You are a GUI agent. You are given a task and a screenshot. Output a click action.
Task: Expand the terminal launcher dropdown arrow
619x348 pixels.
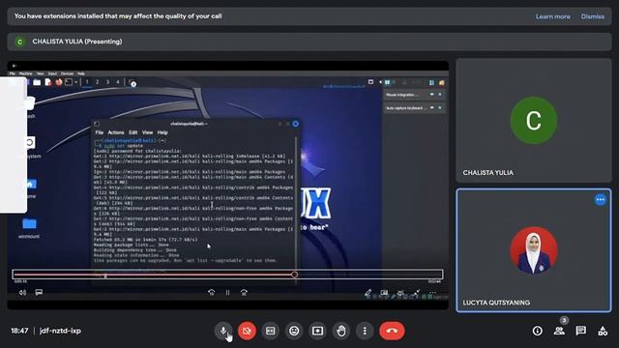(75, 82)
